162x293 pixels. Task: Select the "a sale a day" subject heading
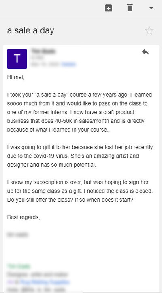pos(30,30)
